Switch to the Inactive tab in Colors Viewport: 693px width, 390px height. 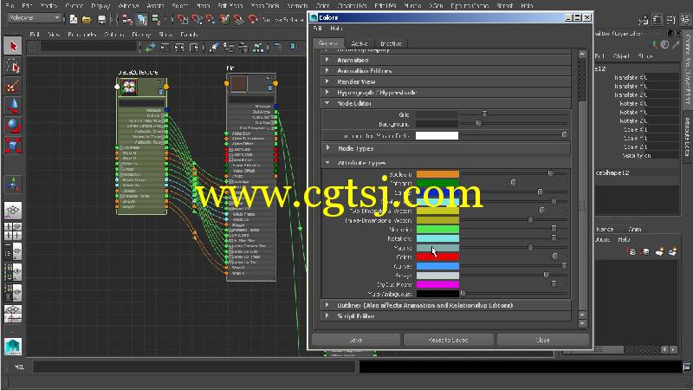click(x=392, y=43)
